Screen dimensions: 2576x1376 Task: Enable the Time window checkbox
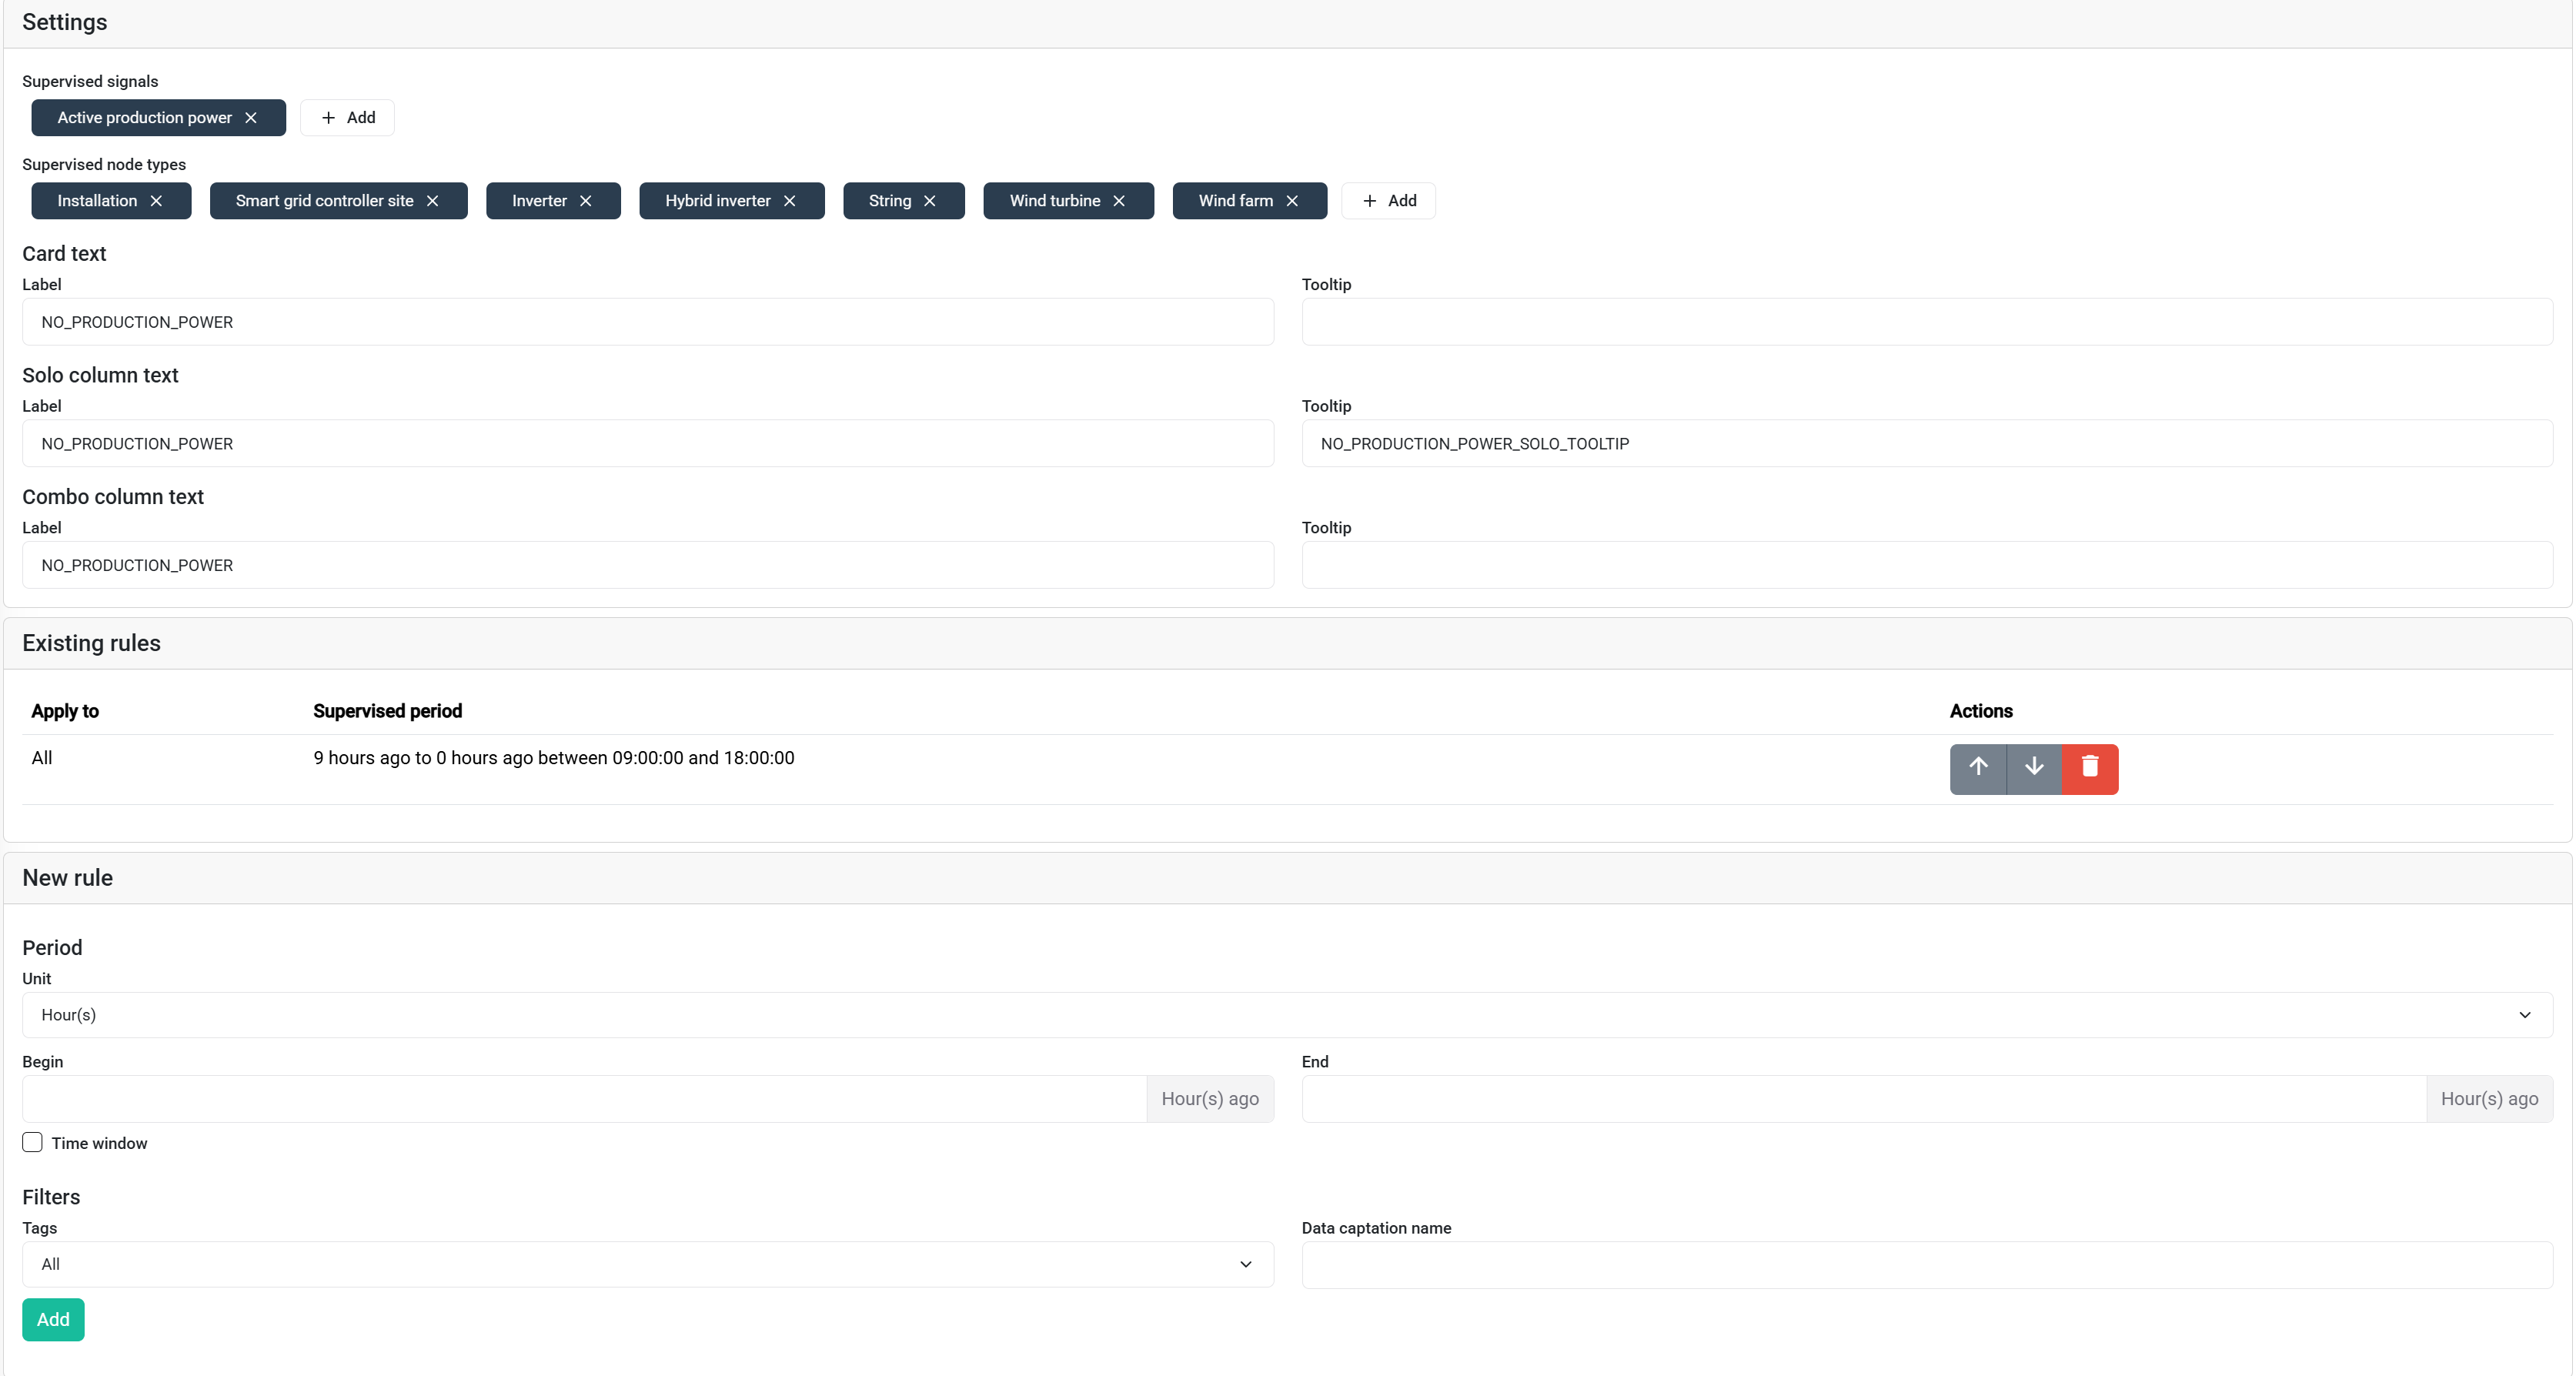coord(32,1142)
